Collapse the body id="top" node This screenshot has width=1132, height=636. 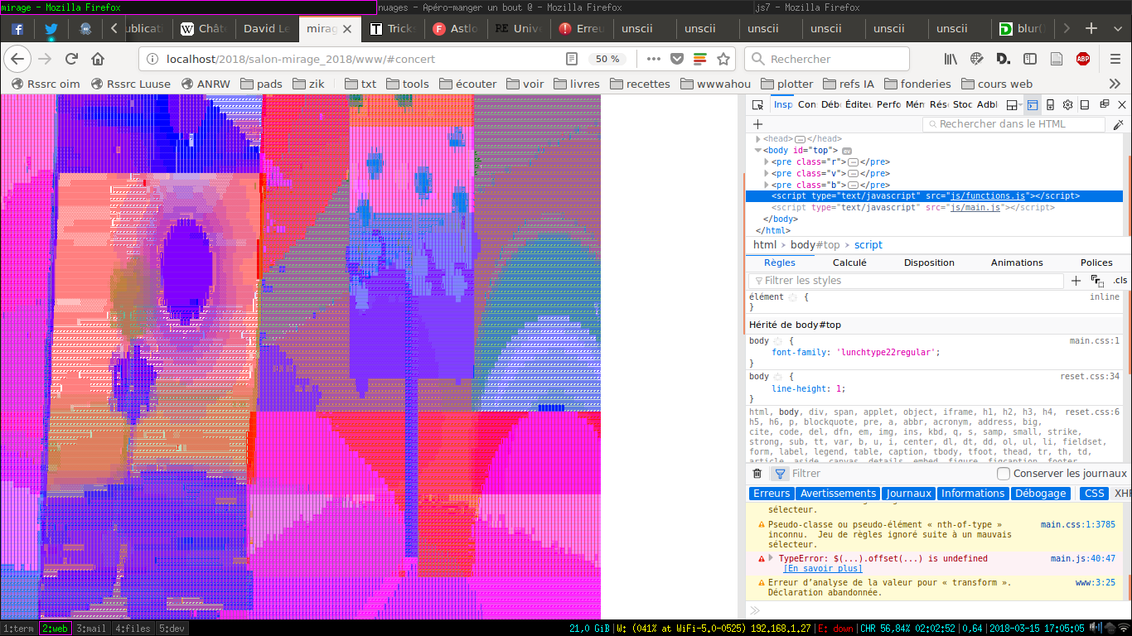pos(757,151)
